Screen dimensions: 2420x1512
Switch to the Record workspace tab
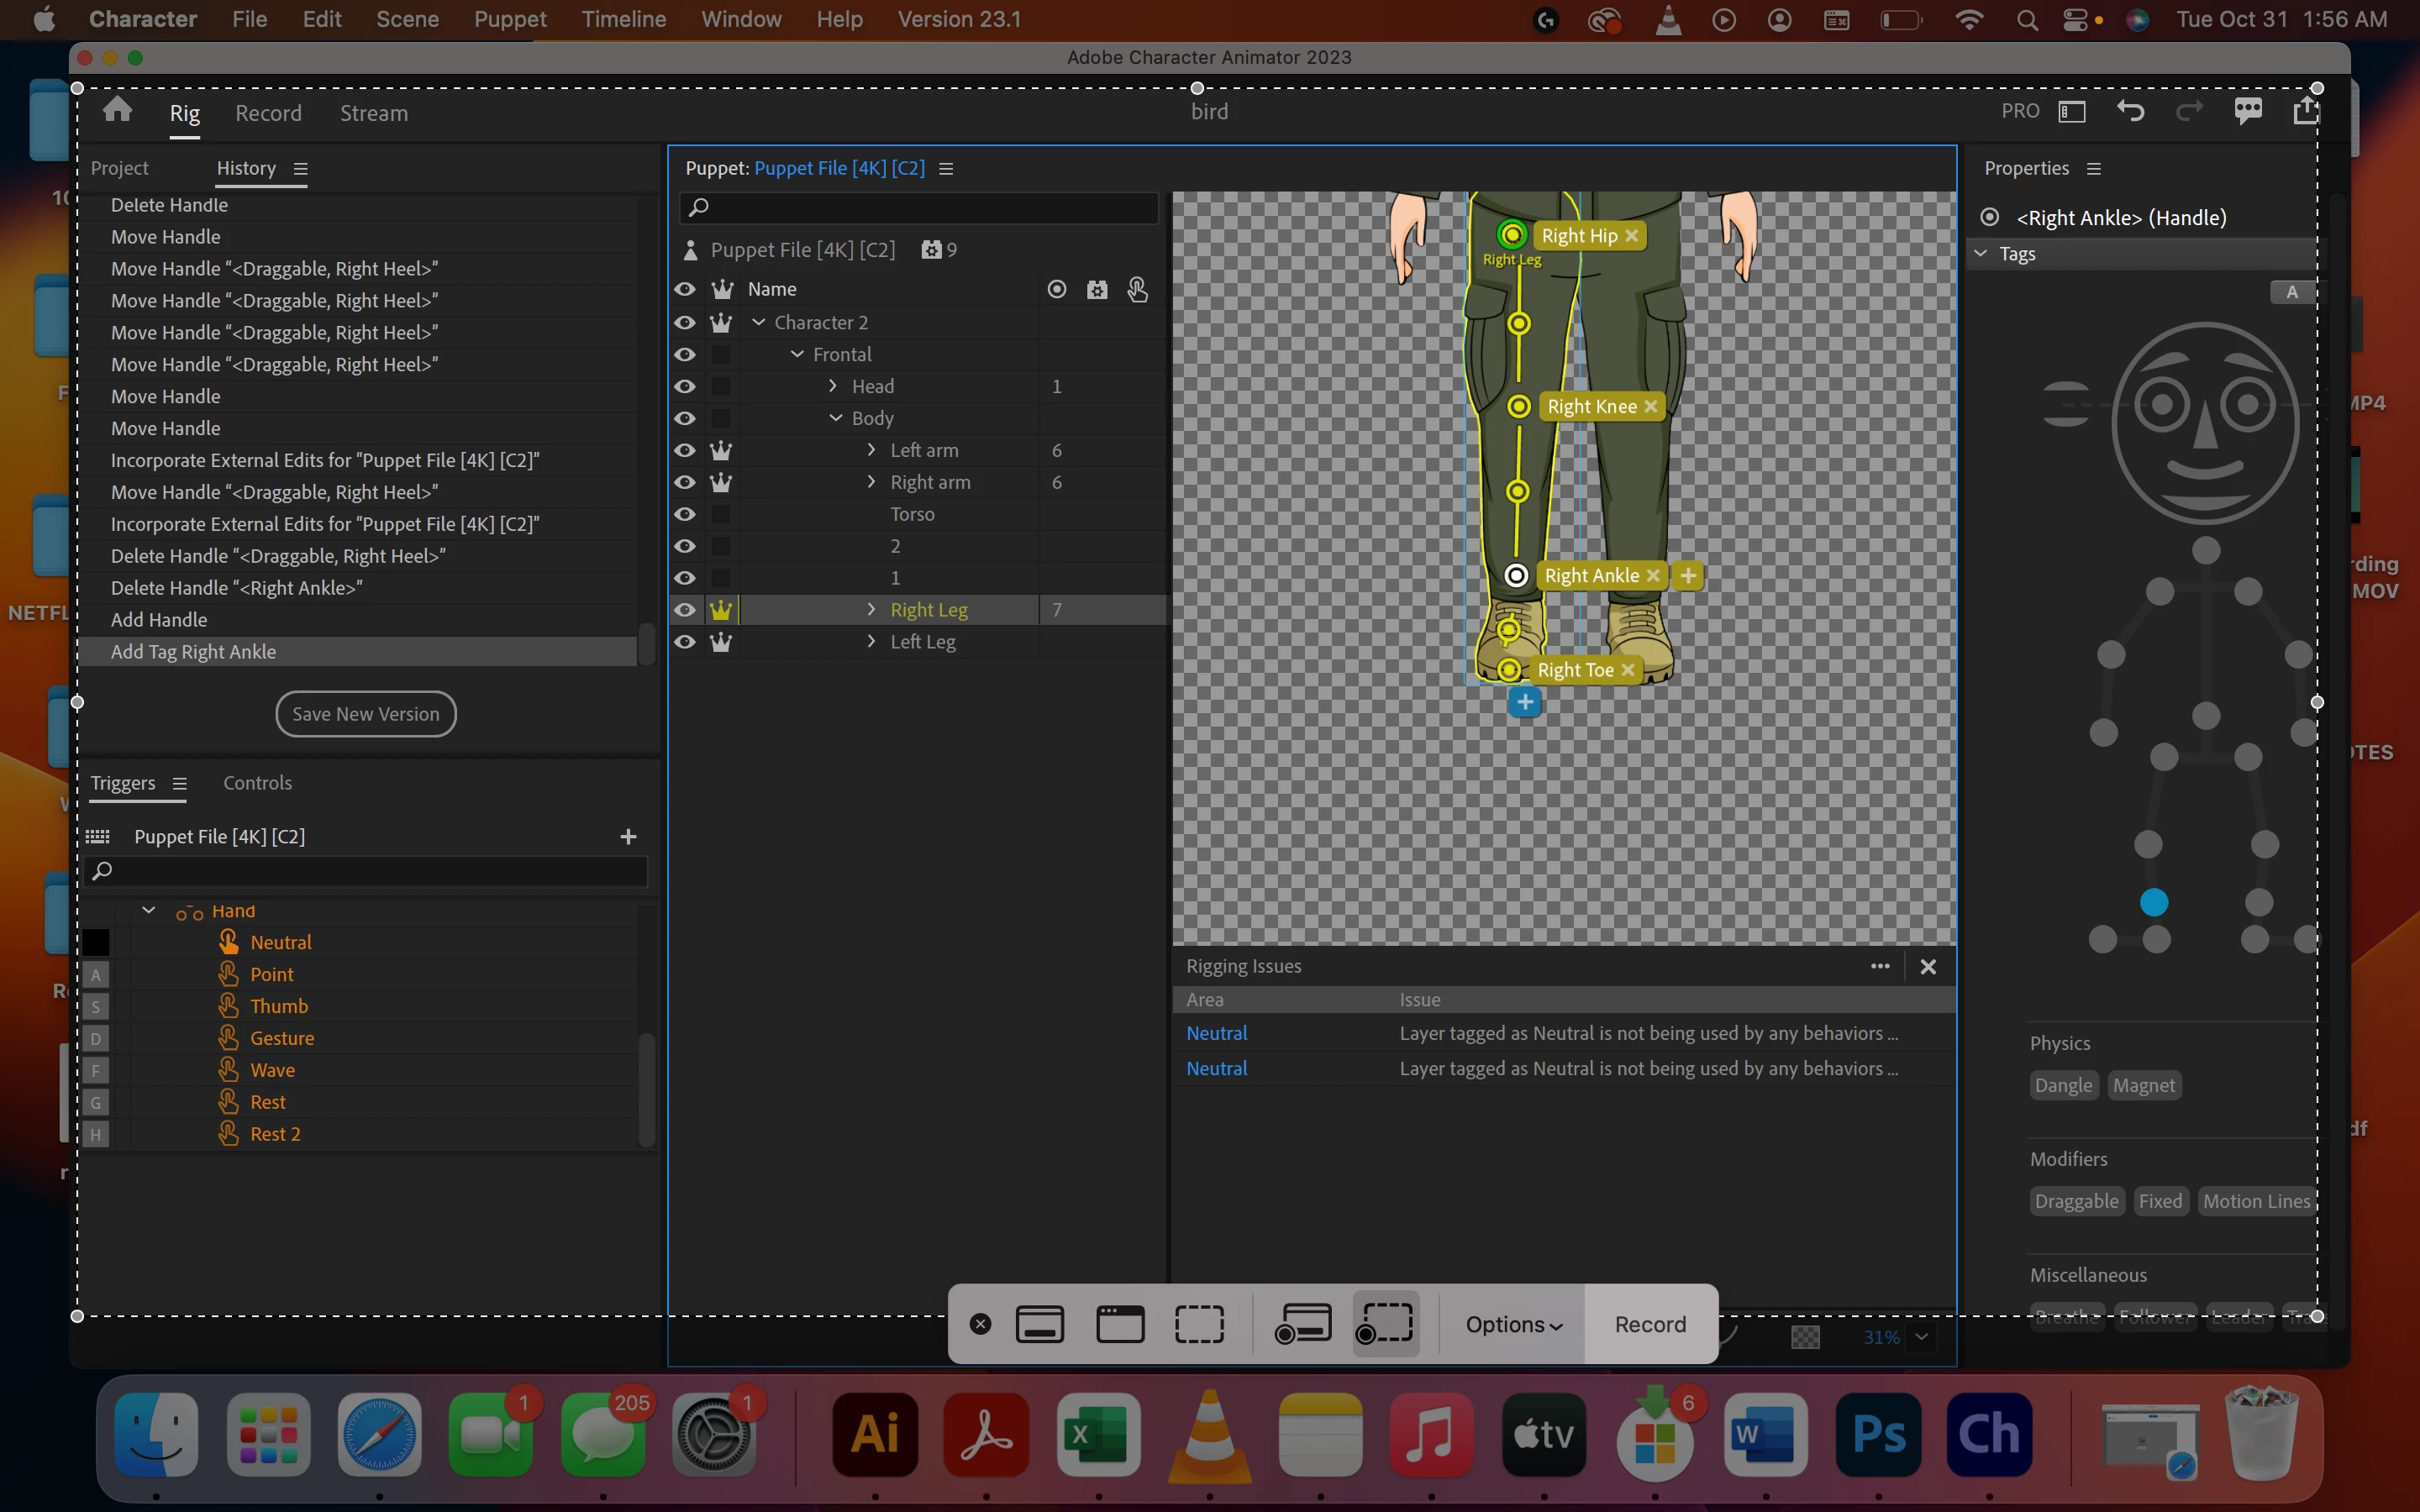coord(268,113)
